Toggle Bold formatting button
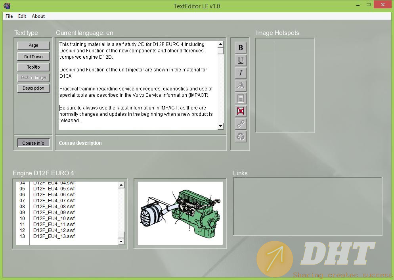The width and height of the screenshot is (394, 280). pos(241,48)
